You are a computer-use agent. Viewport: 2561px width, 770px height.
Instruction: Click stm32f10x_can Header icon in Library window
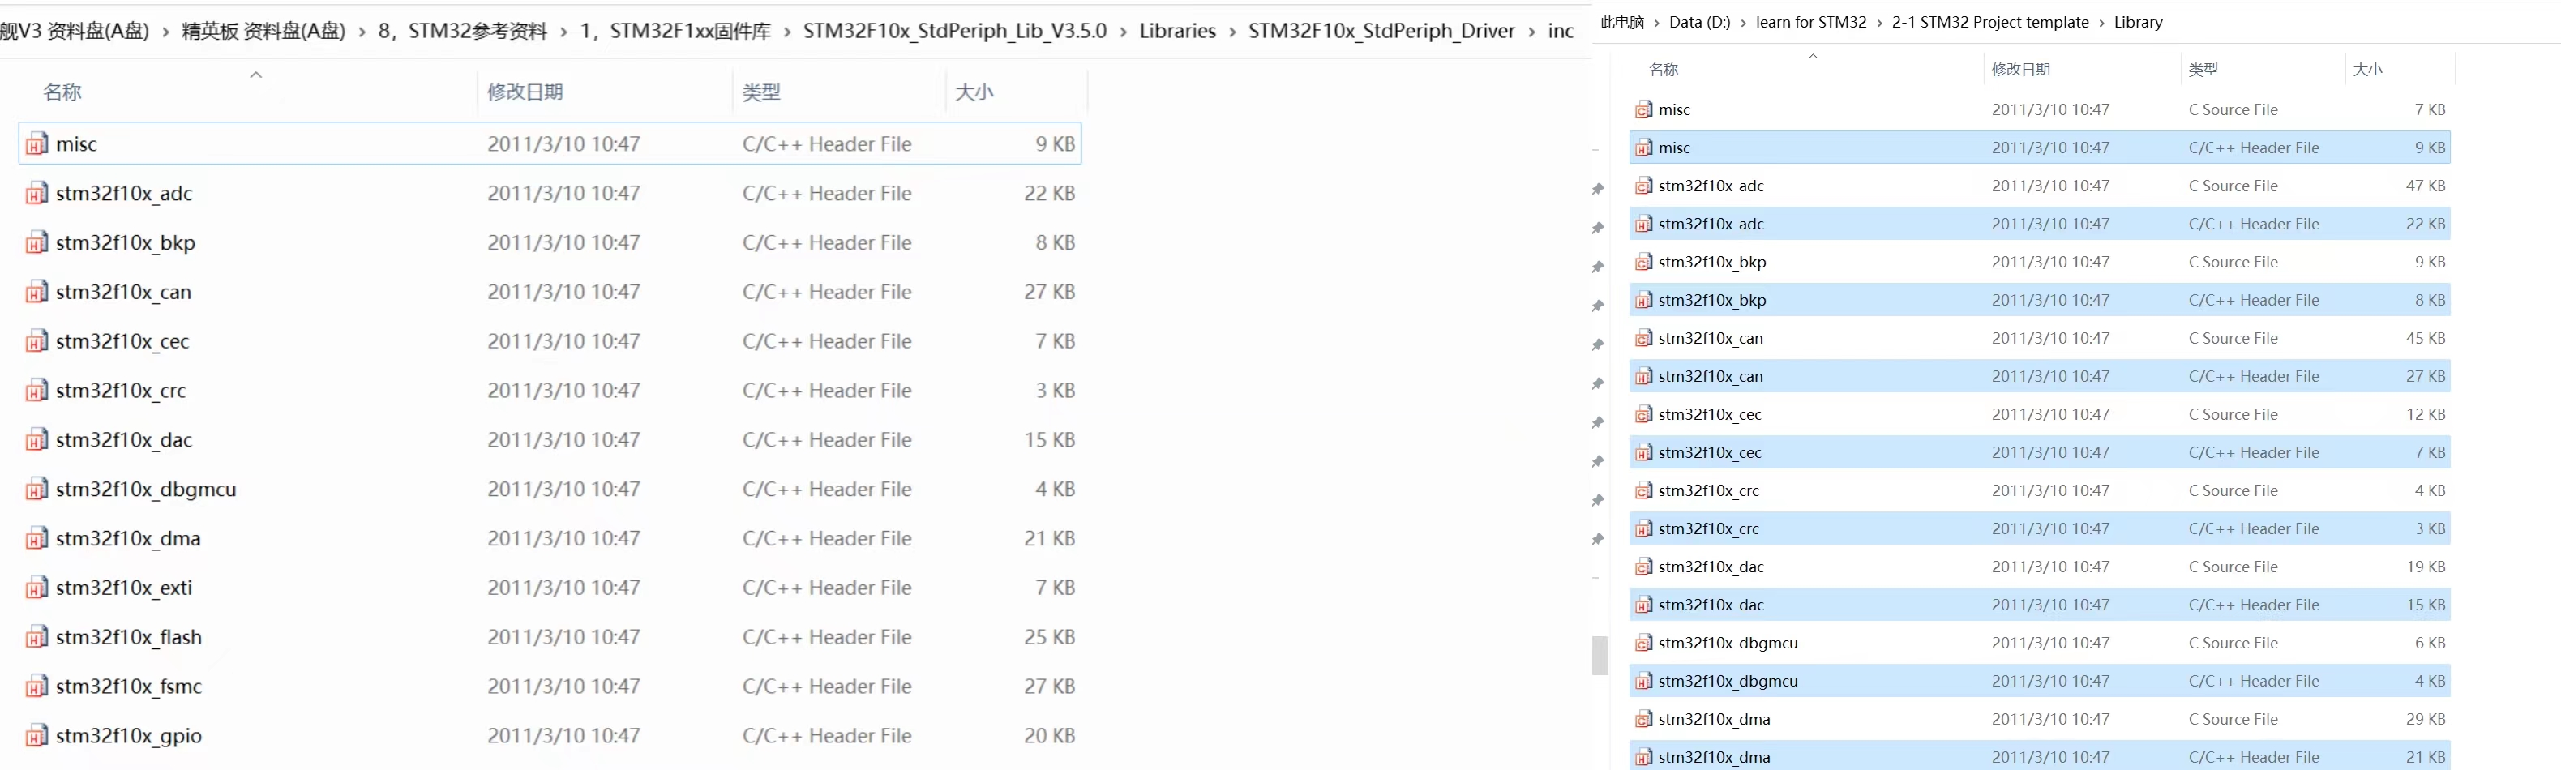point(1644,377)
